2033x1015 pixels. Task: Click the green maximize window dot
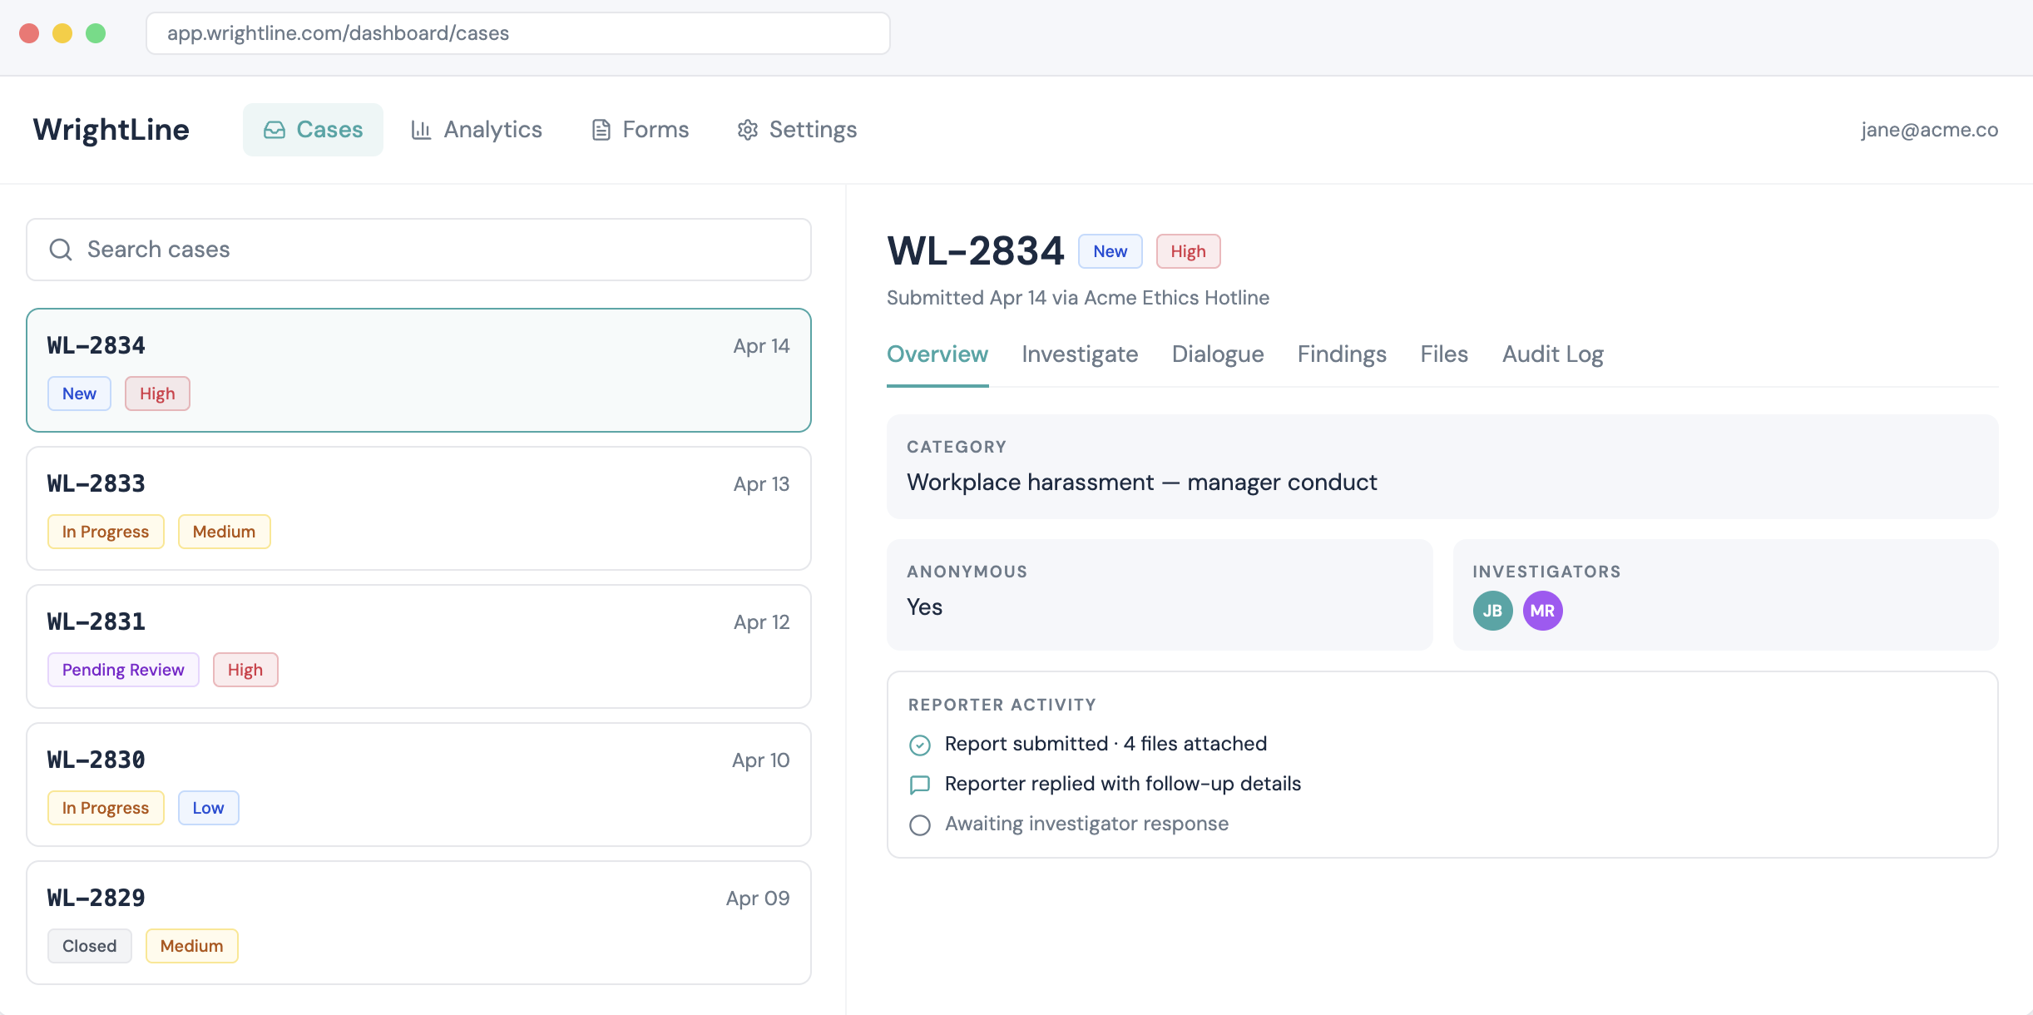(96, 33)
